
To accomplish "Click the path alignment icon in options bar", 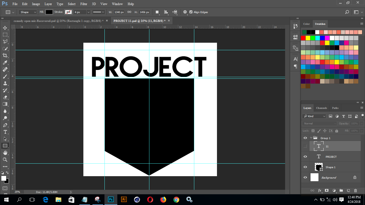I will pos(166,12).
